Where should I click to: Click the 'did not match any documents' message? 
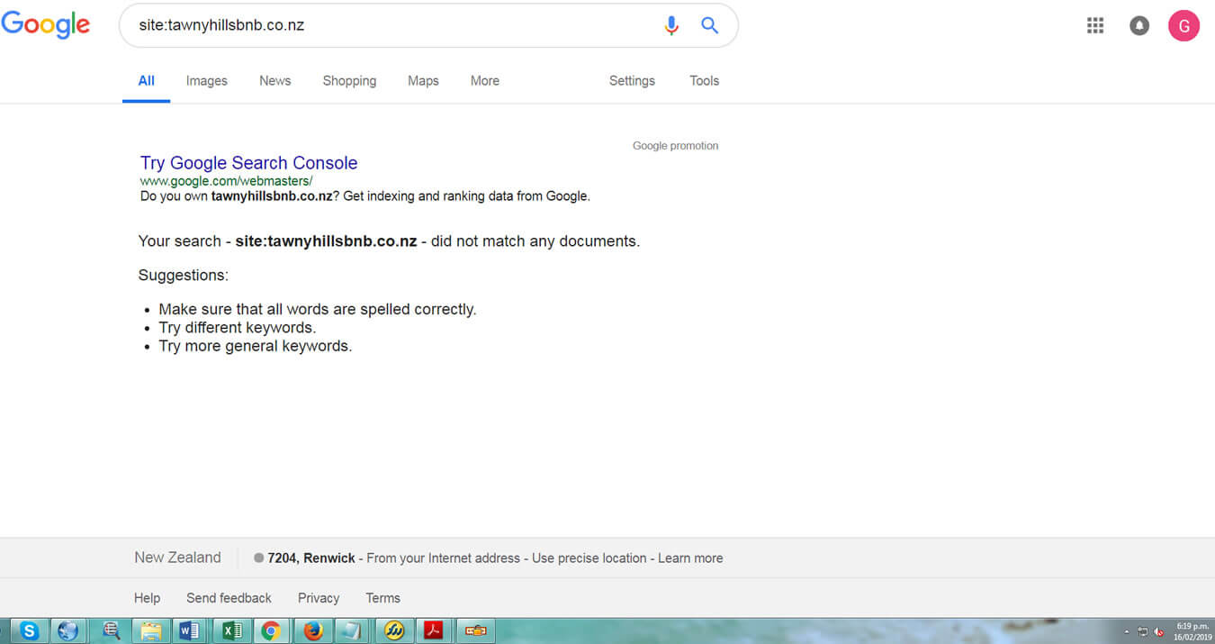pyautogui.click(x=390, y=241)
